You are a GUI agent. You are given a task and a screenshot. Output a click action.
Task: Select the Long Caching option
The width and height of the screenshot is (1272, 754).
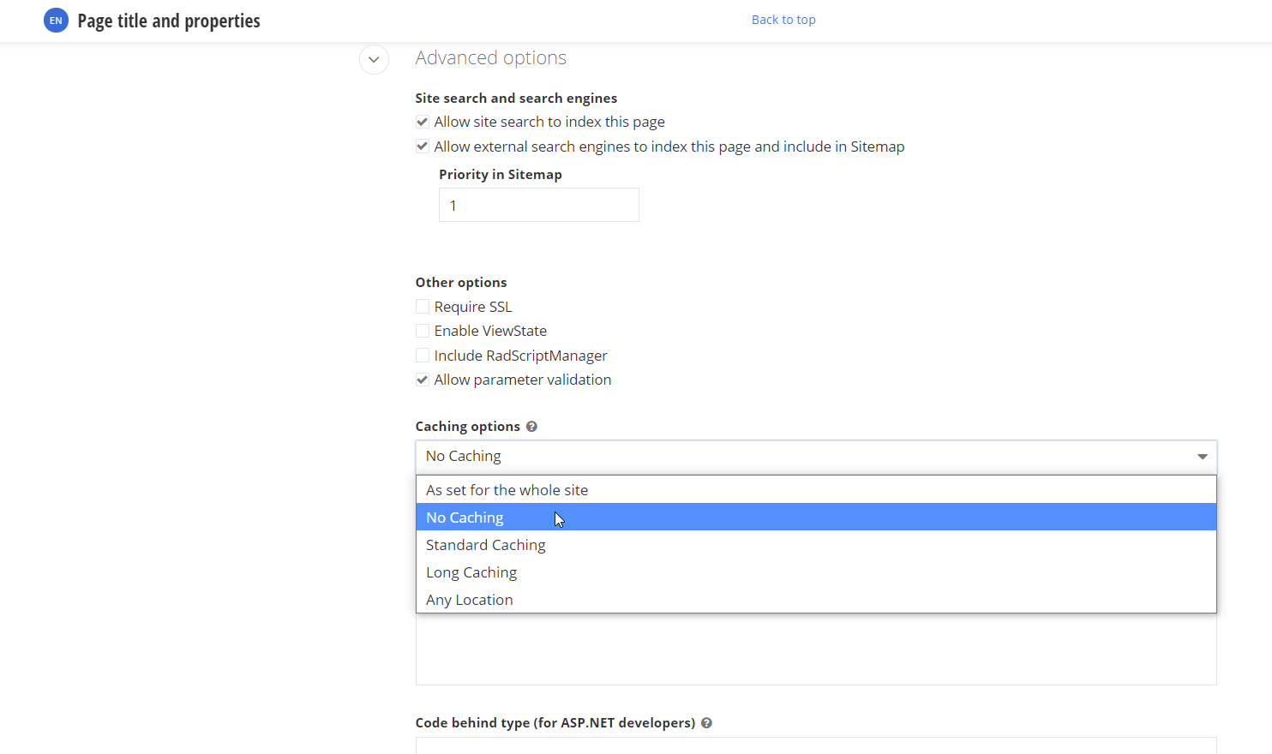tap(471, 571)
